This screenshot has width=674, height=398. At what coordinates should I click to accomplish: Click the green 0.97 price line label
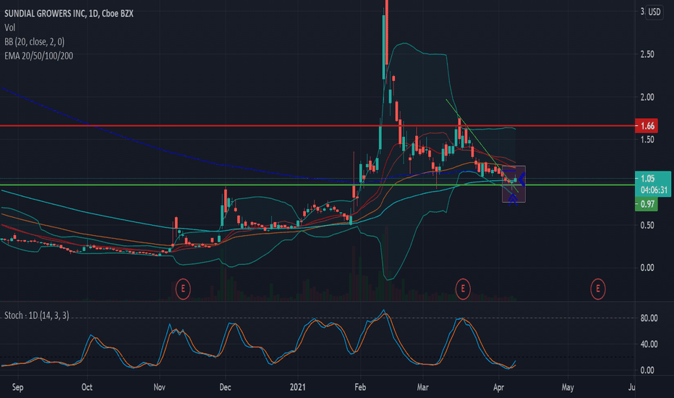[647, 204]
